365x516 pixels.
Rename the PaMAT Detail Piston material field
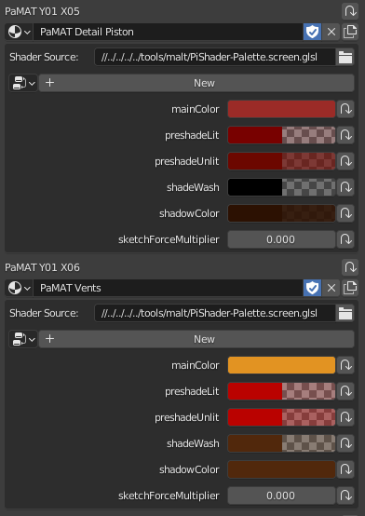coord(168,32)
